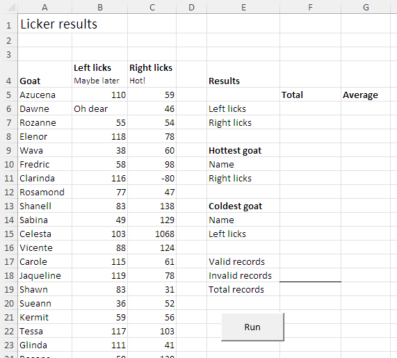Click the Azucena name cell
This screenshot has height=358, width=397.
tap(44, 95)
